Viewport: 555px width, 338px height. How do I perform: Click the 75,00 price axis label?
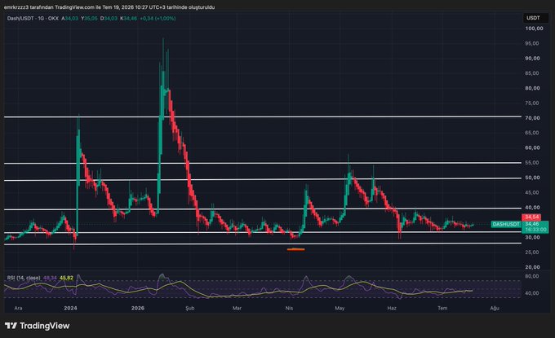pyautogui.click(x=532, y=103)
